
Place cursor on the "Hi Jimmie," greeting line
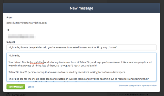[14, 56]
